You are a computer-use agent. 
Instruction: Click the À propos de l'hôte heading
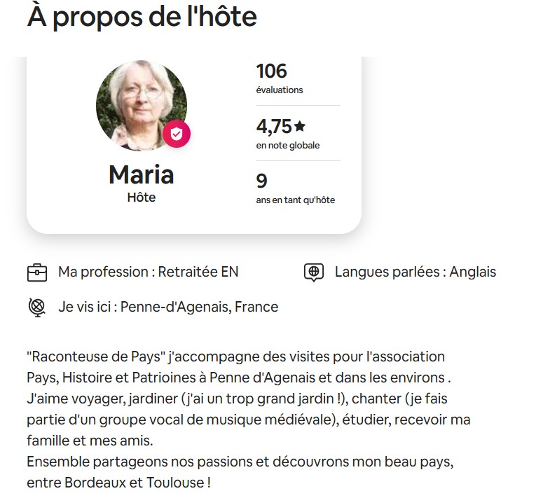point(142,17)
